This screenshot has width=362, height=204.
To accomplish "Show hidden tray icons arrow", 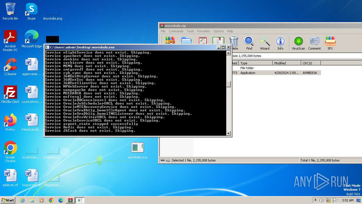I will point(315,200).
